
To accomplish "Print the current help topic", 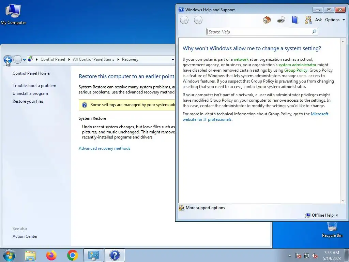I will [x=281, y=20].
